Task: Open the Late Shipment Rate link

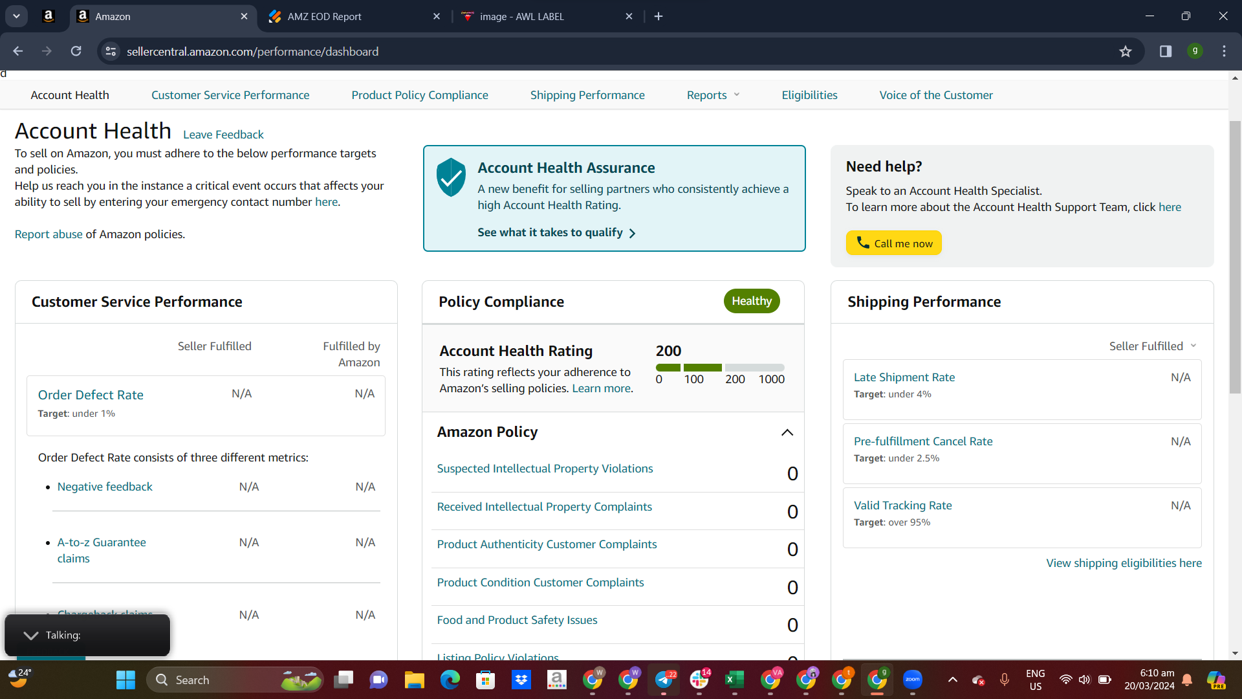Action: (x=904, y=377)
